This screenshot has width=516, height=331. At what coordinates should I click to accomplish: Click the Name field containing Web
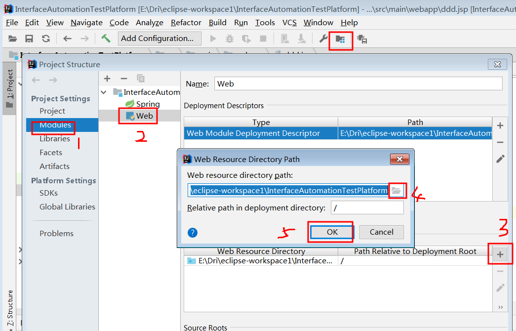(x=358, y=83)
